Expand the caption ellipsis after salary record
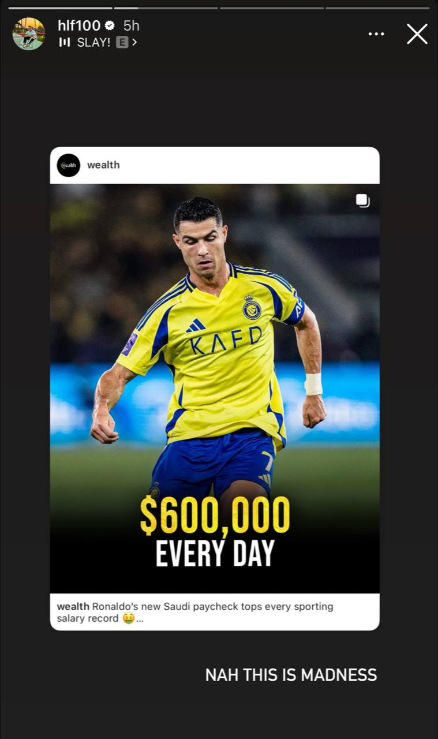This screenshot has height=739, width=438. click(140, 619)
